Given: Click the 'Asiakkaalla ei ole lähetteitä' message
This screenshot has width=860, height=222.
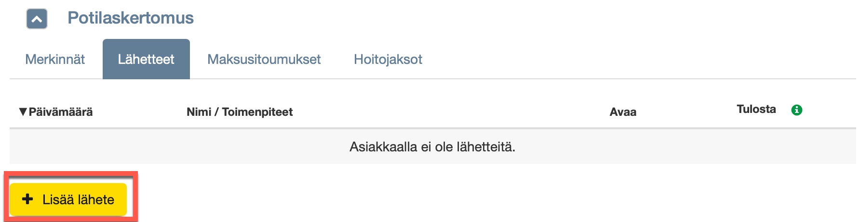Looking at the screenshot, I should coord(432,147).
